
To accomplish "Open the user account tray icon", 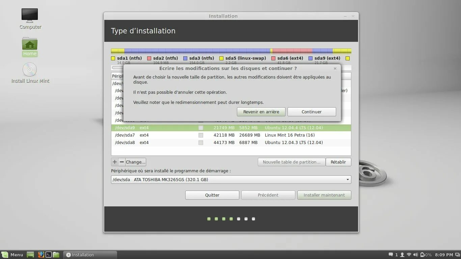I will [402, 255].
